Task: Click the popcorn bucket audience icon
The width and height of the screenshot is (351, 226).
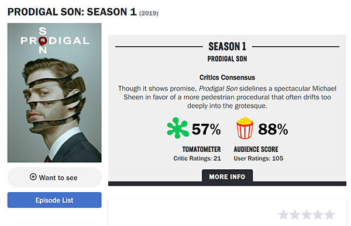Action: pyautogui.click(x=245, y=128)
